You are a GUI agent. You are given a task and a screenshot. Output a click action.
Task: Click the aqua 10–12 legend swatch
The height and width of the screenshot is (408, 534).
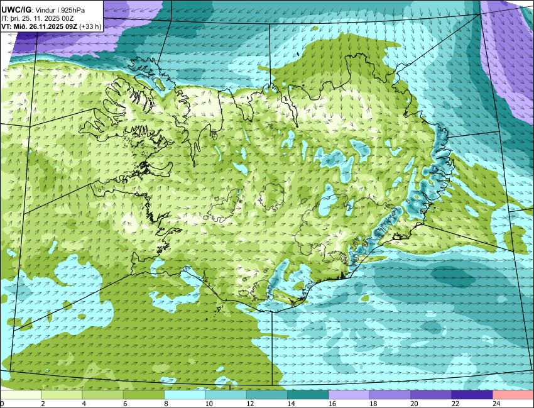(x=226, y=395)
